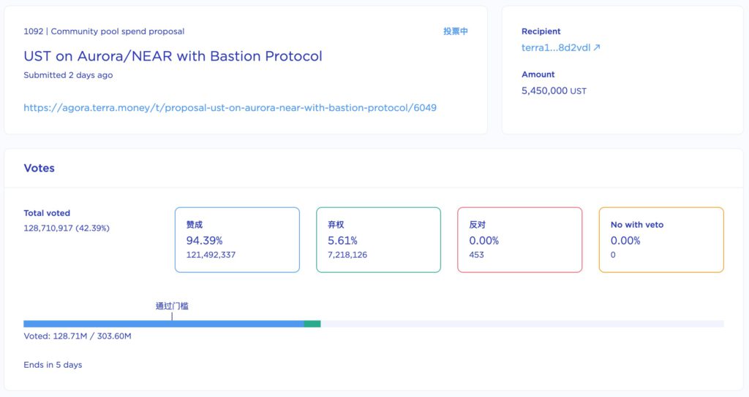Click the Voted: 128.71M / 303.60M label
749x397 pixels.
coord(78,336)
